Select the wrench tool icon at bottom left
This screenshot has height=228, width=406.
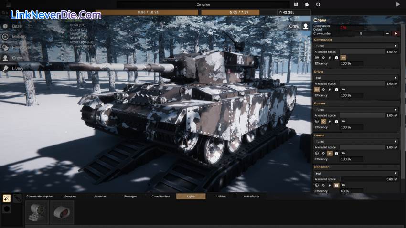tap(17, 198)
